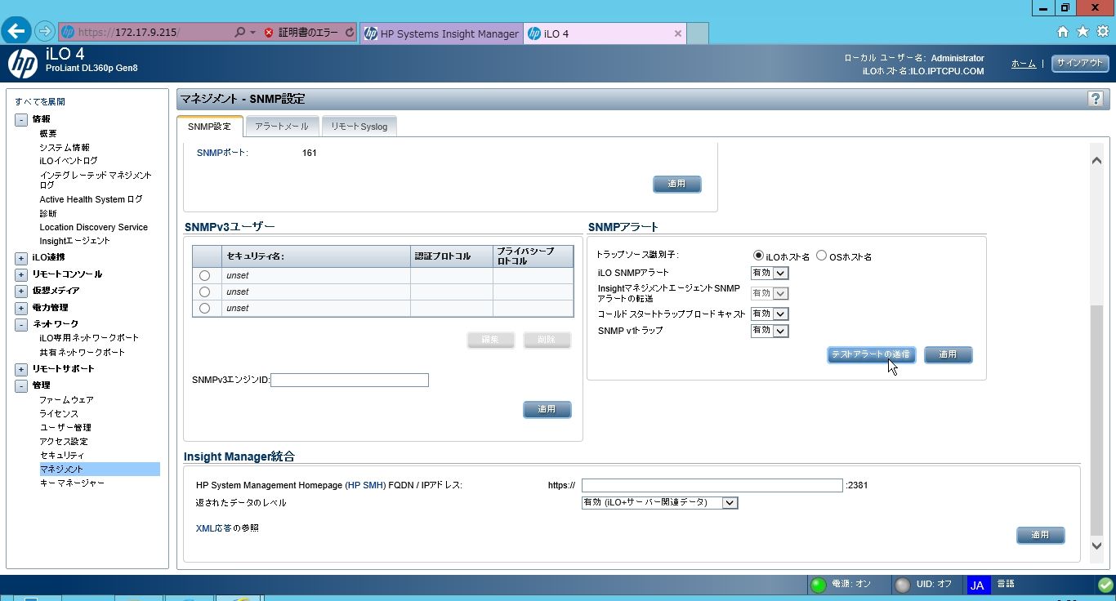Click the UID indicator light icon

pyautogui.click(x=902, y=585)
